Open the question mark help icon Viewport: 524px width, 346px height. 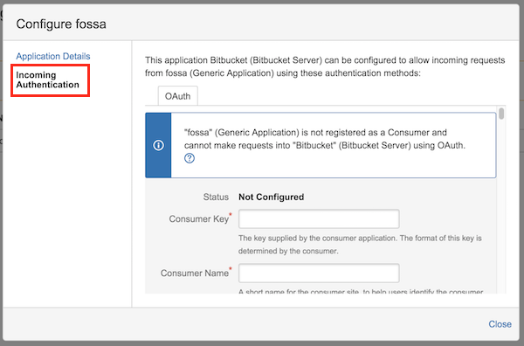coord(190,158)
